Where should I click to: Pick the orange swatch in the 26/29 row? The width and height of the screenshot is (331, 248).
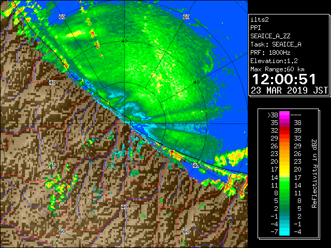click(284, 146)
